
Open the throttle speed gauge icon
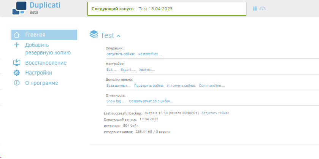click(x=262, y=8)
